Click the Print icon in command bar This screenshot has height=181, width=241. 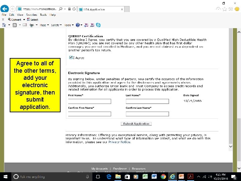pos(32,25)
